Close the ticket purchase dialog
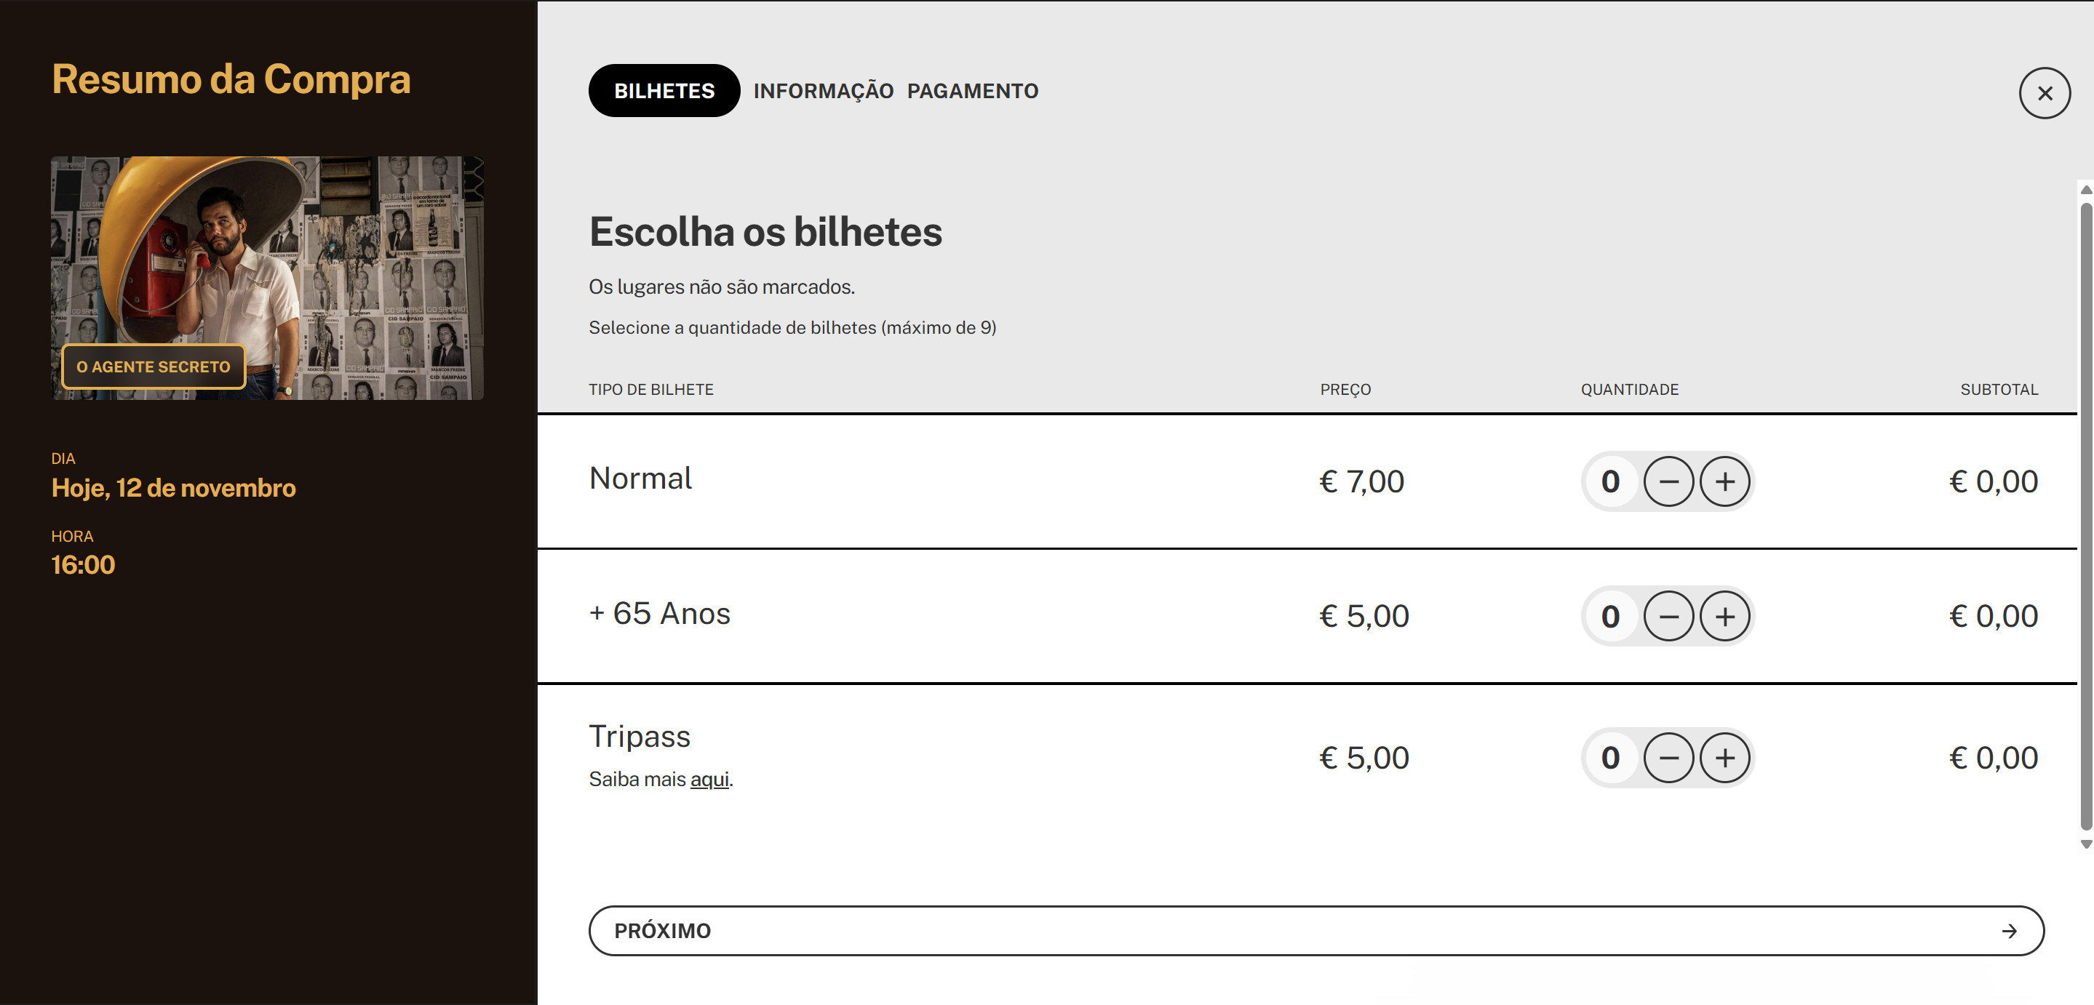 pyautogui.click(x=2044, y=93)
